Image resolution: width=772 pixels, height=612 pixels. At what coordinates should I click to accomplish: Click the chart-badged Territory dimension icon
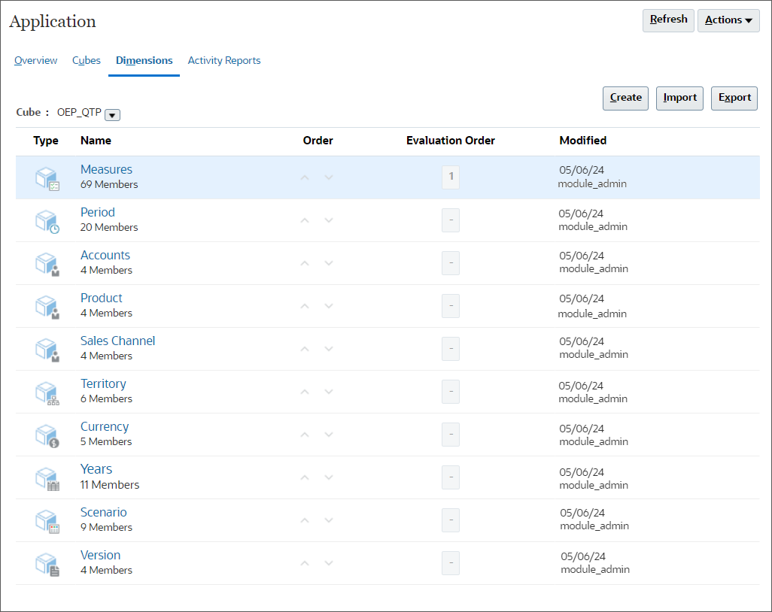click(x=46, y=392)
